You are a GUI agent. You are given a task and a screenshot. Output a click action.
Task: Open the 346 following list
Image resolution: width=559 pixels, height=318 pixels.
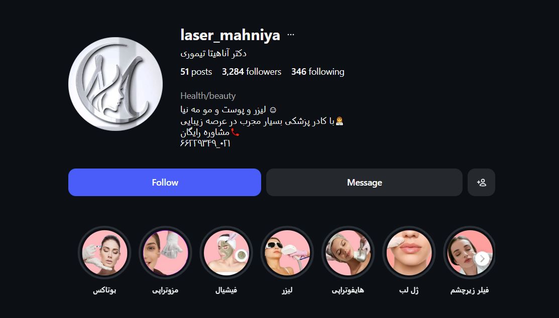pyautogui.click(x=317, y=72)
